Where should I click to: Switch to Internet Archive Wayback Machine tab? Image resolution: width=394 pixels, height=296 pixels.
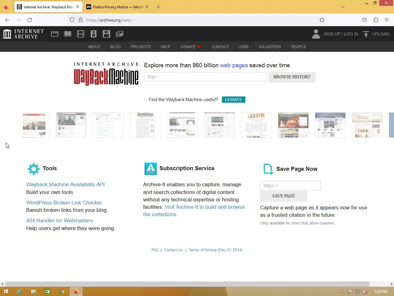click(x=48, y=7)
